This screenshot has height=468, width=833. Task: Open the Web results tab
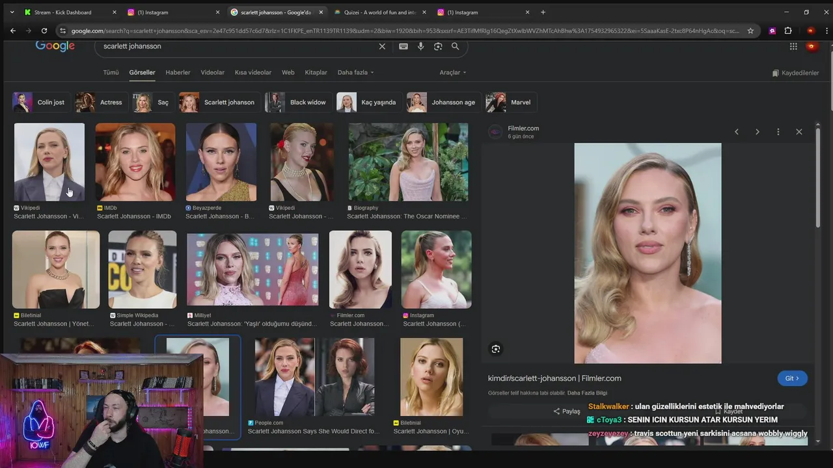click(x=288, y=73)
